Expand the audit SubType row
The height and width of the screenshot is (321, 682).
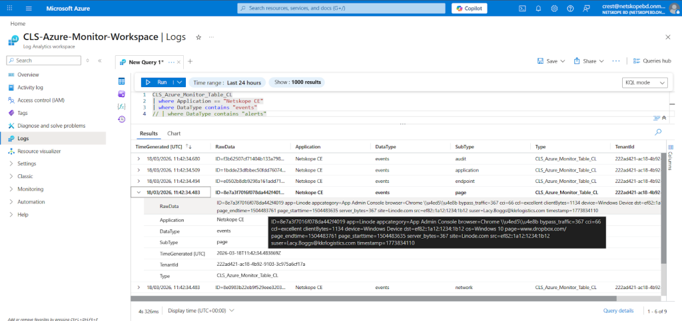139,159
